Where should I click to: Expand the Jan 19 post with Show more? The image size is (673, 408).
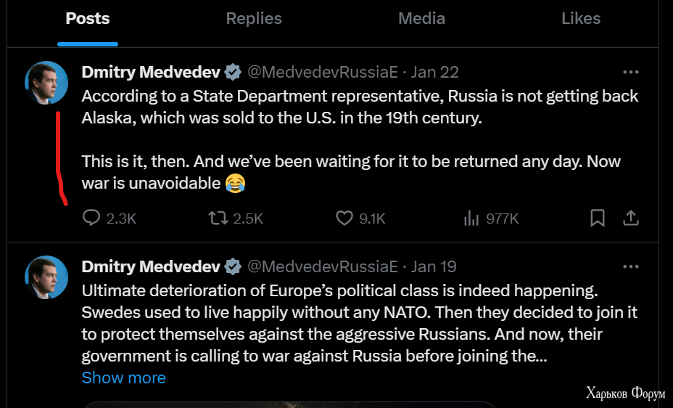(123, 378)
